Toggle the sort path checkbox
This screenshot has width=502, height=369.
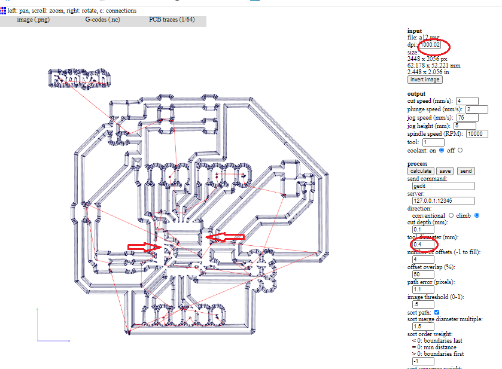(437, 312)
